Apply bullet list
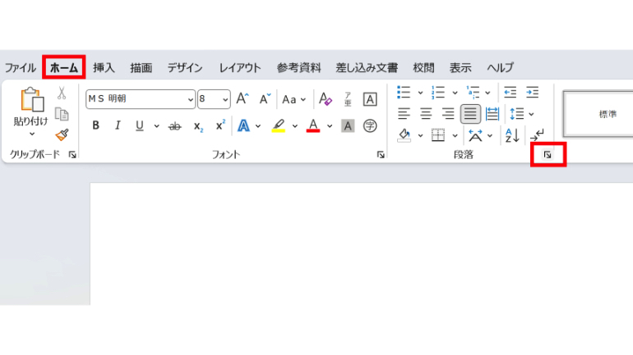The height and width of the screenshot is (355, 633). point(404,92)
